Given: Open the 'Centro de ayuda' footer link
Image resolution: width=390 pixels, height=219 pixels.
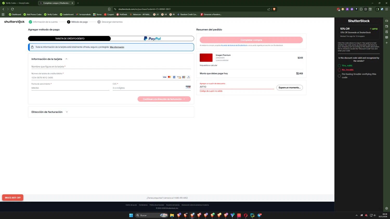Looking at the screenshot, I should (131, 205).
